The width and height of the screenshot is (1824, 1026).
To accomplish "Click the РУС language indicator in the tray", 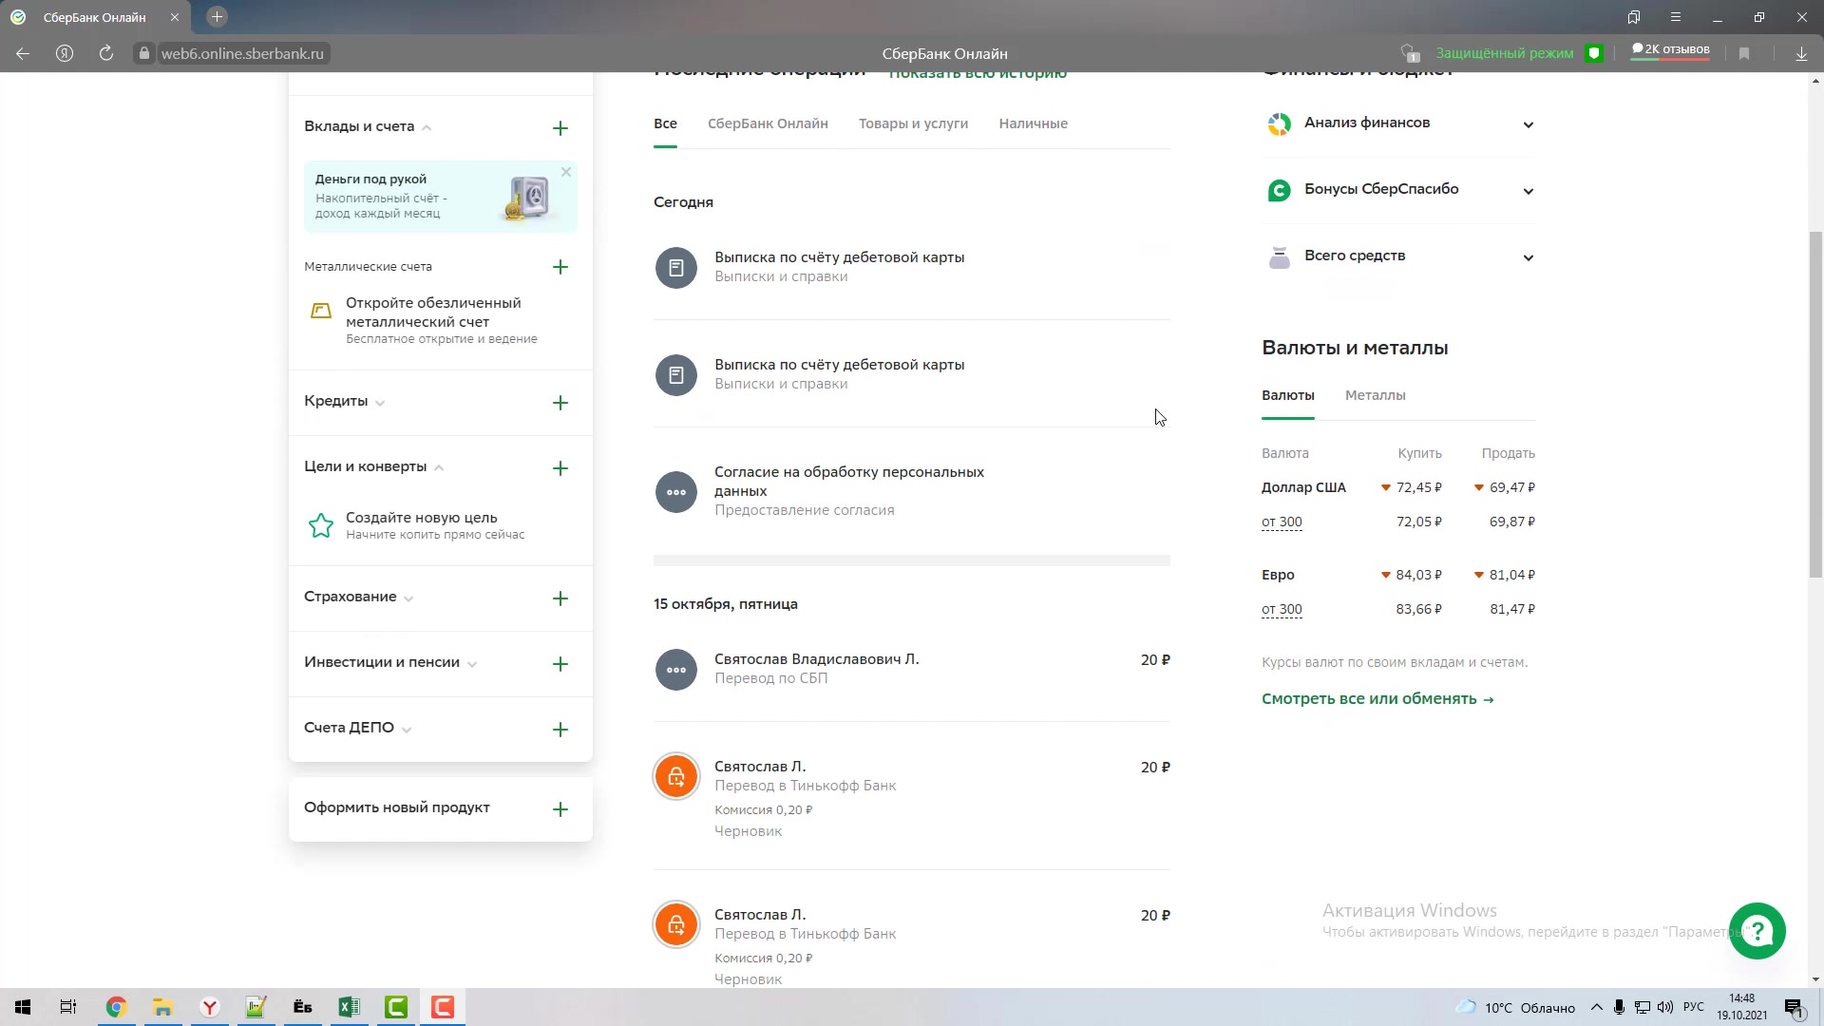I will [x=1693, y=1007].
